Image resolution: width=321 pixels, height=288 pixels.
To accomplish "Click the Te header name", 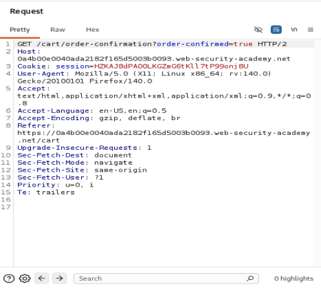I will [x=22, y=192].
